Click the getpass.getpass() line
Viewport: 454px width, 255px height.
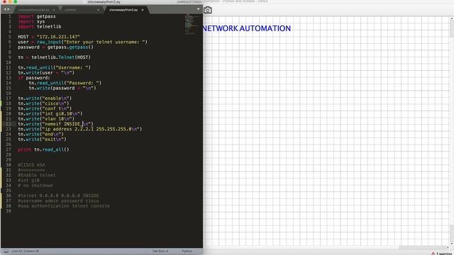(x=55, y=47)
